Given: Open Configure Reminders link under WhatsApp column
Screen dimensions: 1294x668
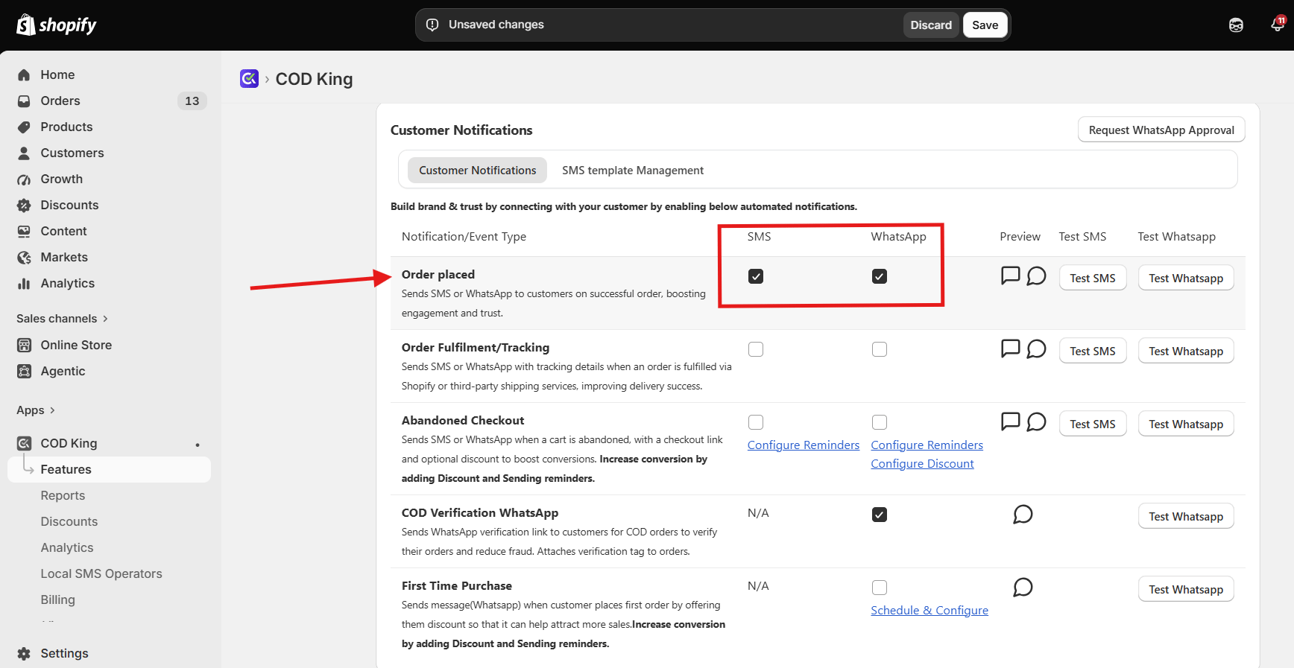Looking at the screenshot, I should 927,445.
